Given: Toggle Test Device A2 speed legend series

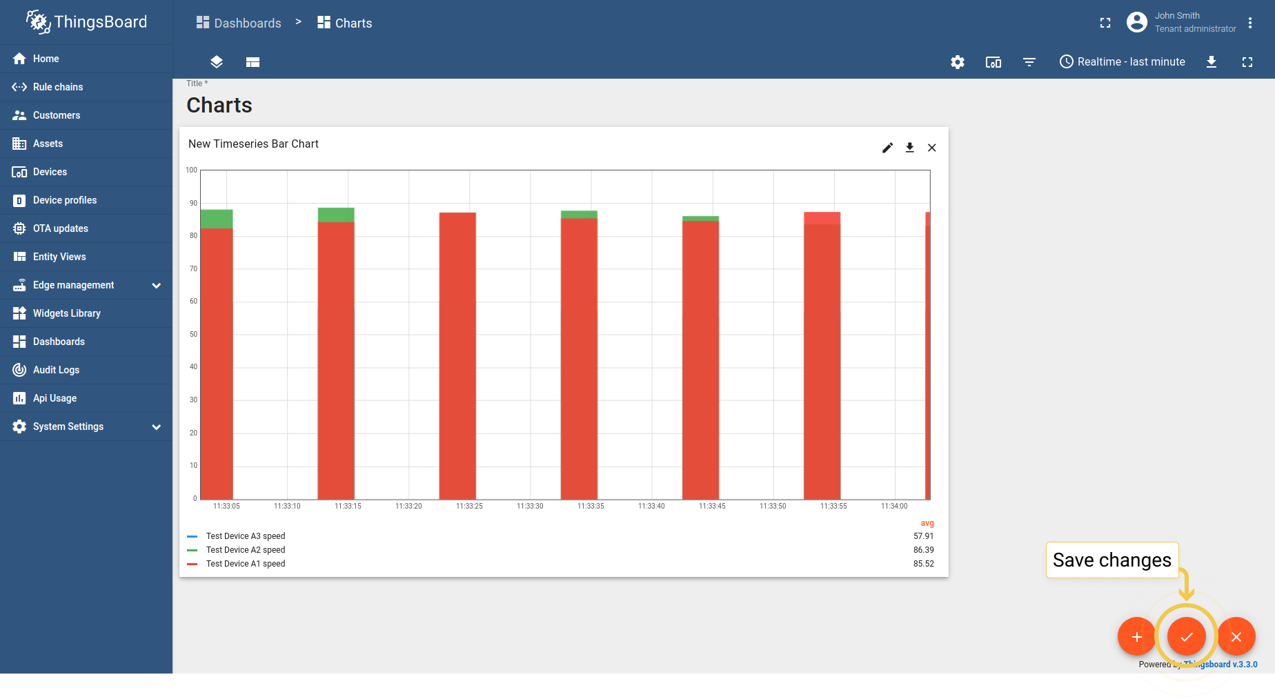Looking at the screenshot, I should pyautogui.click(x=245, y=550).
